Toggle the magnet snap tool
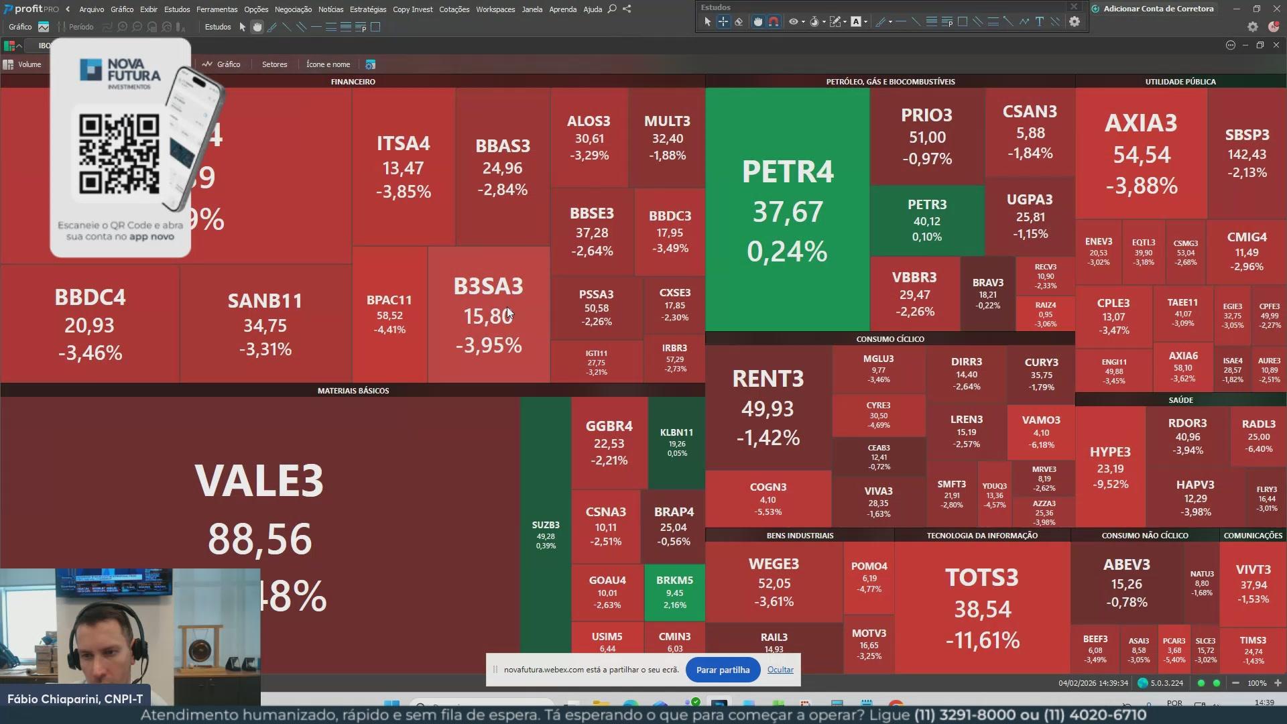The width and height of the screenshot is (1287, 724). point(774,21)
